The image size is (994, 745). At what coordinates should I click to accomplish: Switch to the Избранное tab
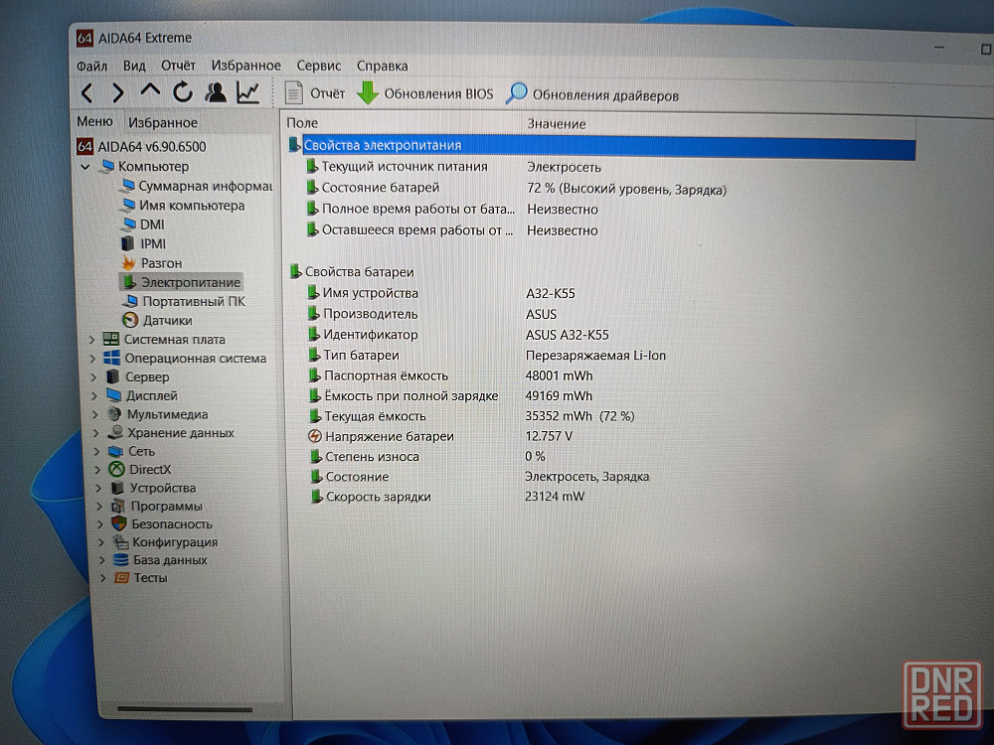pos(162,122)
